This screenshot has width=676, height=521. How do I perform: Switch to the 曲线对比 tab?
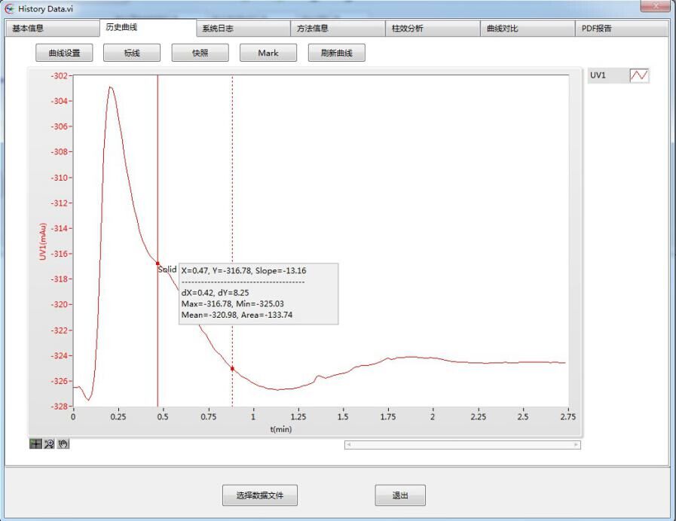[528, 29]
